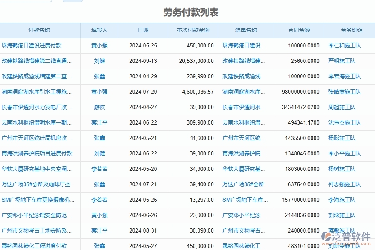Open source document 改建铁路线增建 link

244,61
